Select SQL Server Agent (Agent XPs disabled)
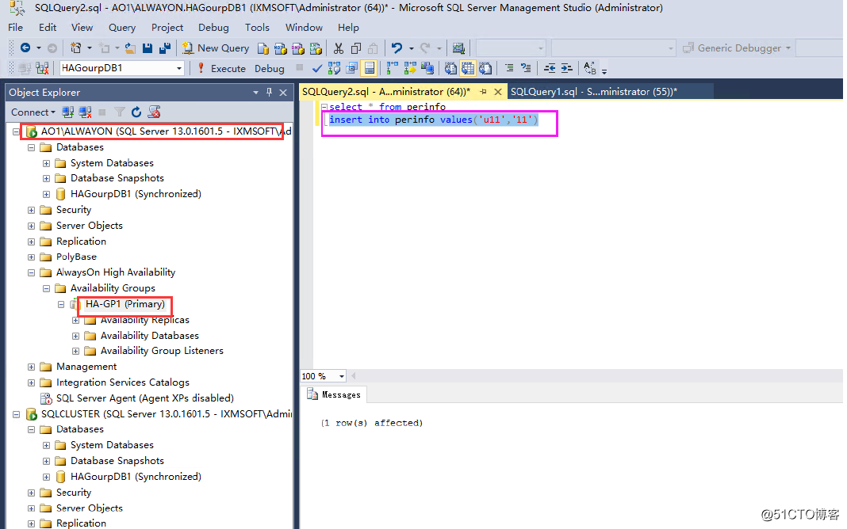The height and width of the screenshot is (529, 847). pos(145,398)
